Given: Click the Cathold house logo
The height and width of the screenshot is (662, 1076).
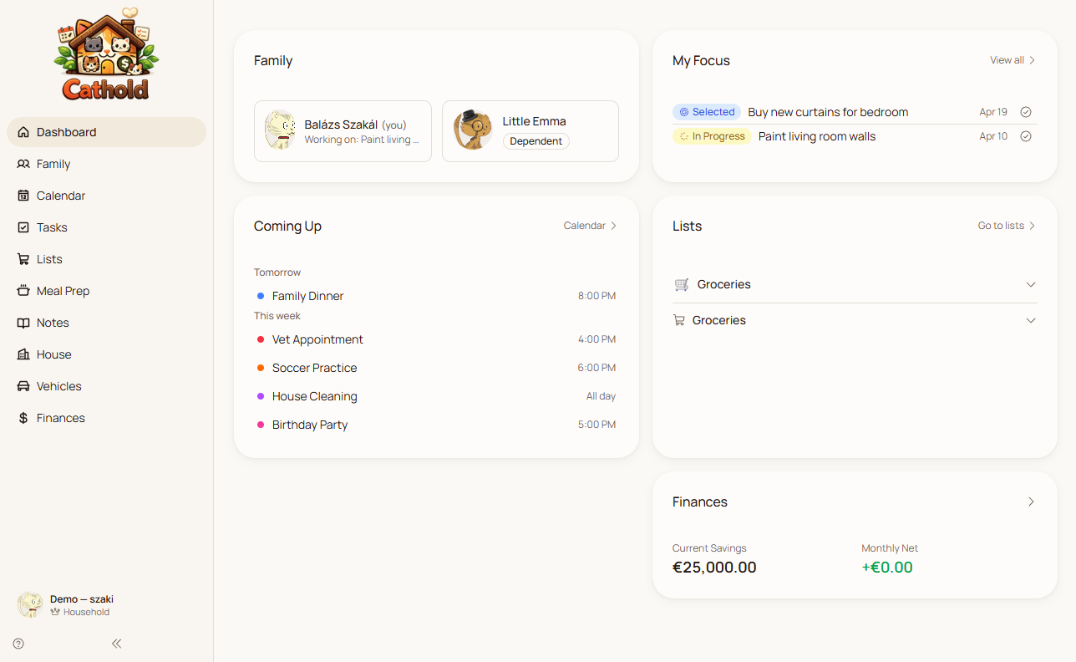Looking at the screenshot, I should click(x=106, y=54).
